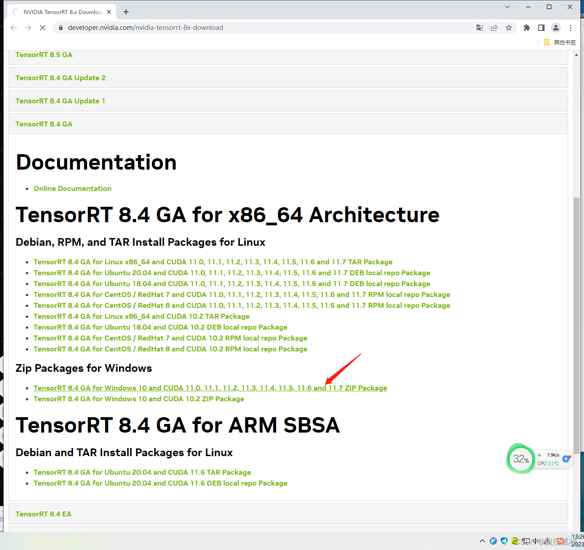The image size is (584, 550).
Task: Open the browser side panel
Action: click(541, 28)
